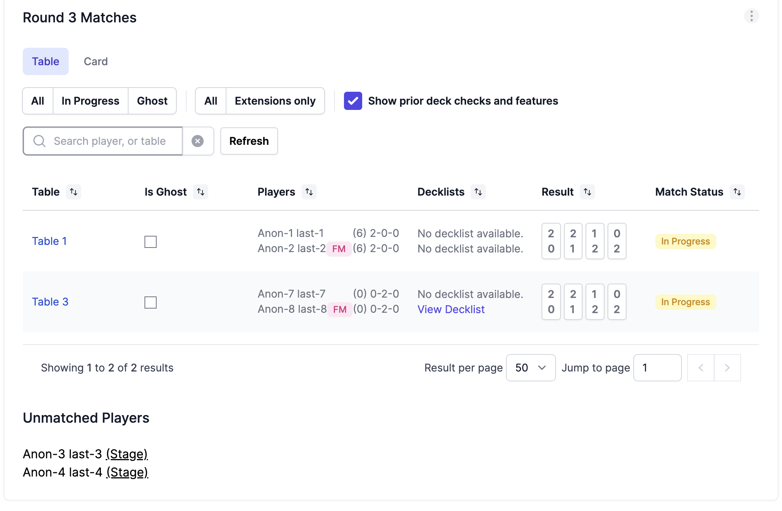Sort by Match Status column

pyautogui.click(x=737, y=192)
